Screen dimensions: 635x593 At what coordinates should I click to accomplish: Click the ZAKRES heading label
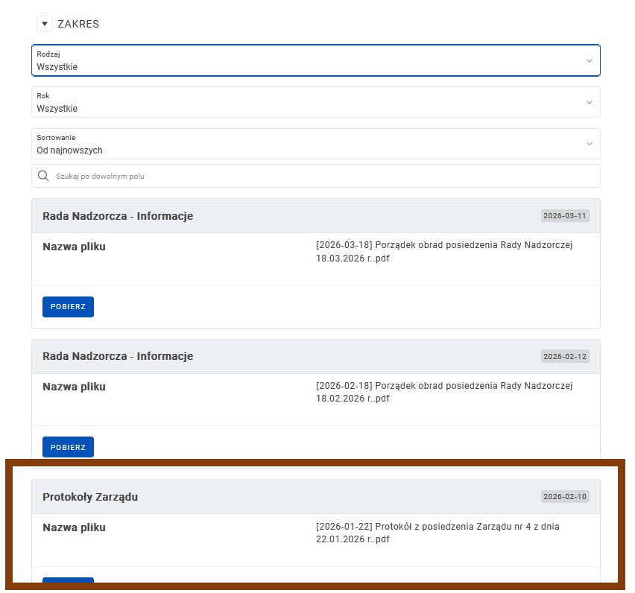[x=78, y=24]
